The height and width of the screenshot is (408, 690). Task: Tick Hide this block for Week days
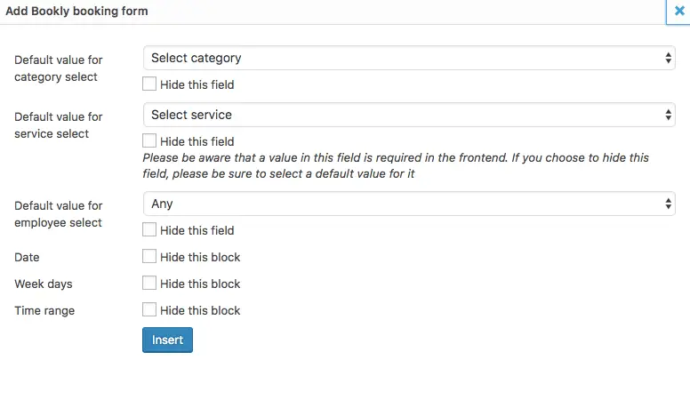[x=149, y=283]
